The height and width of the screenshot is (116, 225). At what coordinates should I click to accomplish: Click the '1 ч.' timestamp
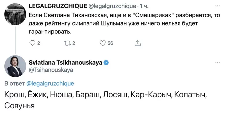coord(144,6)
